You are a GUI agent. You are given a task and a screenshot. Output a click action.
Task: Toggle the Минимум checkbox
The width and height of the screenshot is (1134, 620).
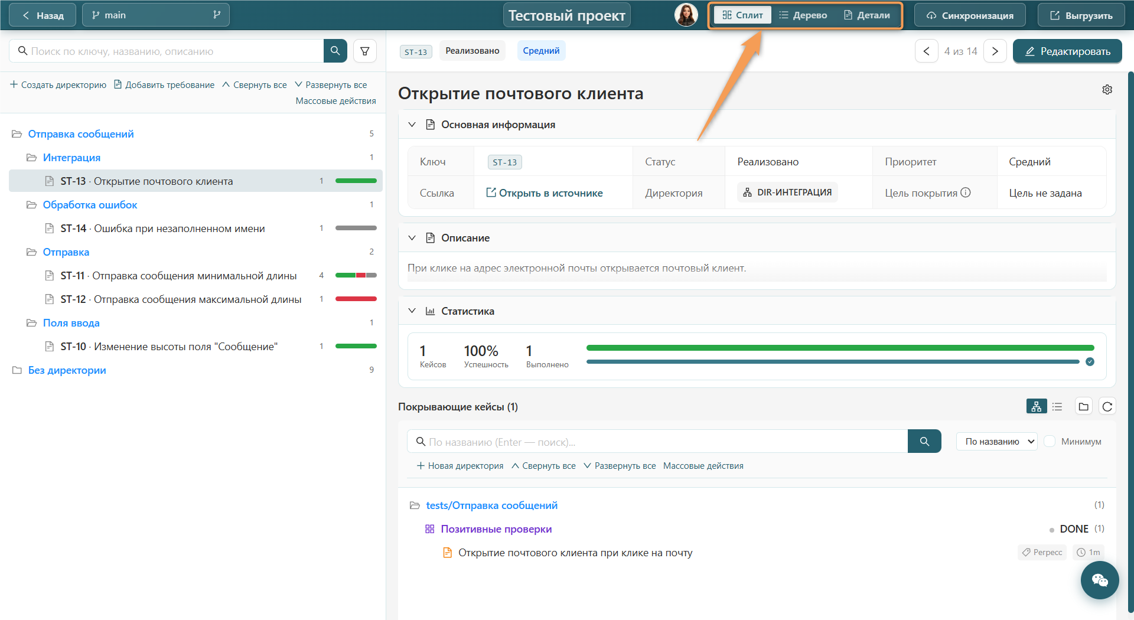pyautogui.click(x=1050, y=441)
